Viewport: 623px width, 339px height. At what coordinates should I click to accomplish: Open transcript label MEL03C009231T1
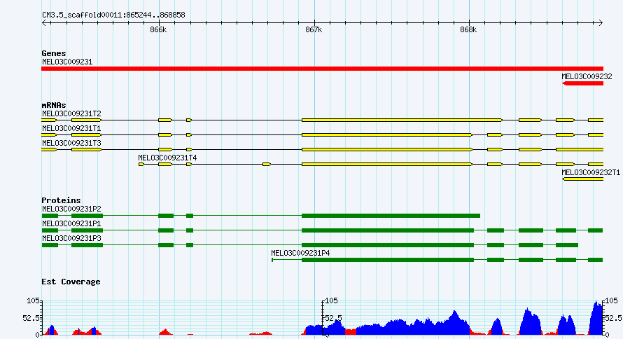(x=71, y=128)
